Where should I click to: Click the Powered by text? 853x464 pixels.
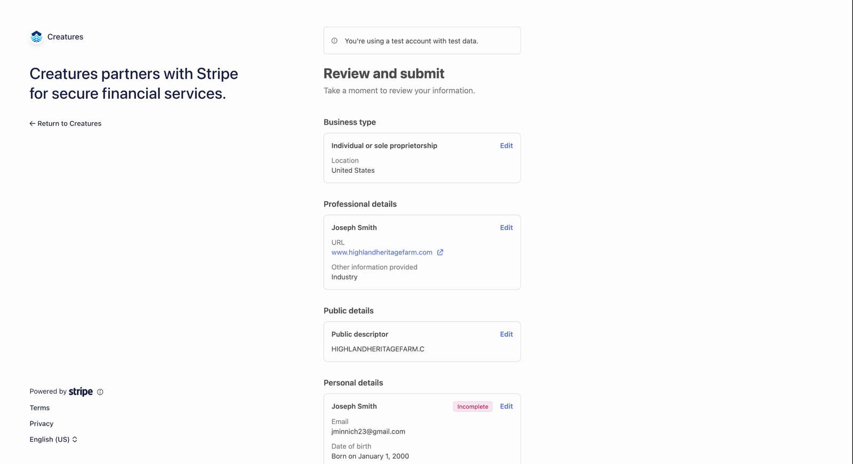point(48,391)
